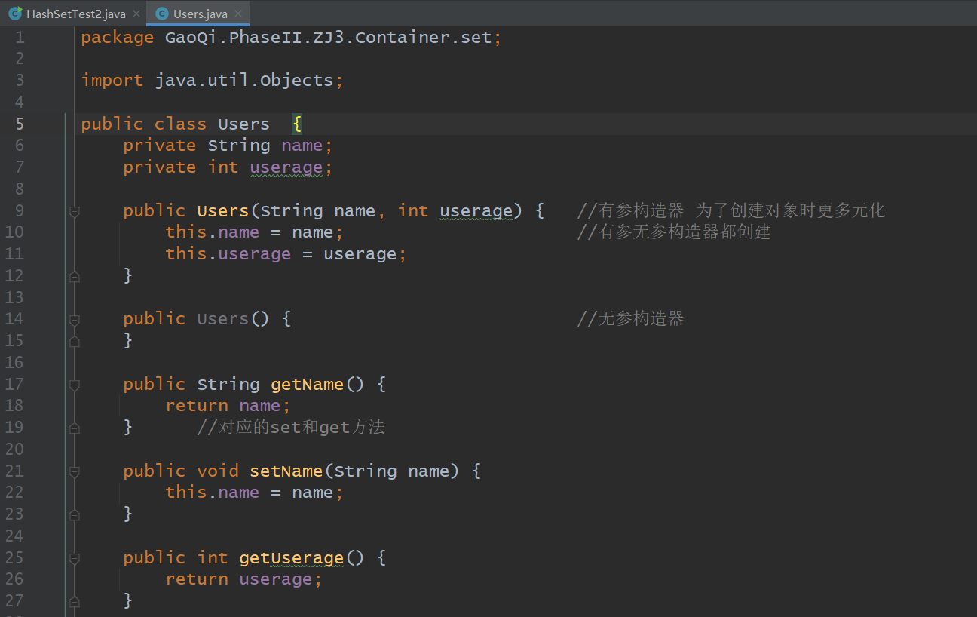
Task: Click the fold end marker at line 12
Action: [x=74, y=277]
